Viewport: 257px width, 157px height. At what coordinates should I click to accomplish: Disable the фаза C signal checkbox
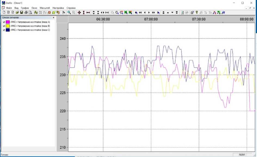coord(4,30)
